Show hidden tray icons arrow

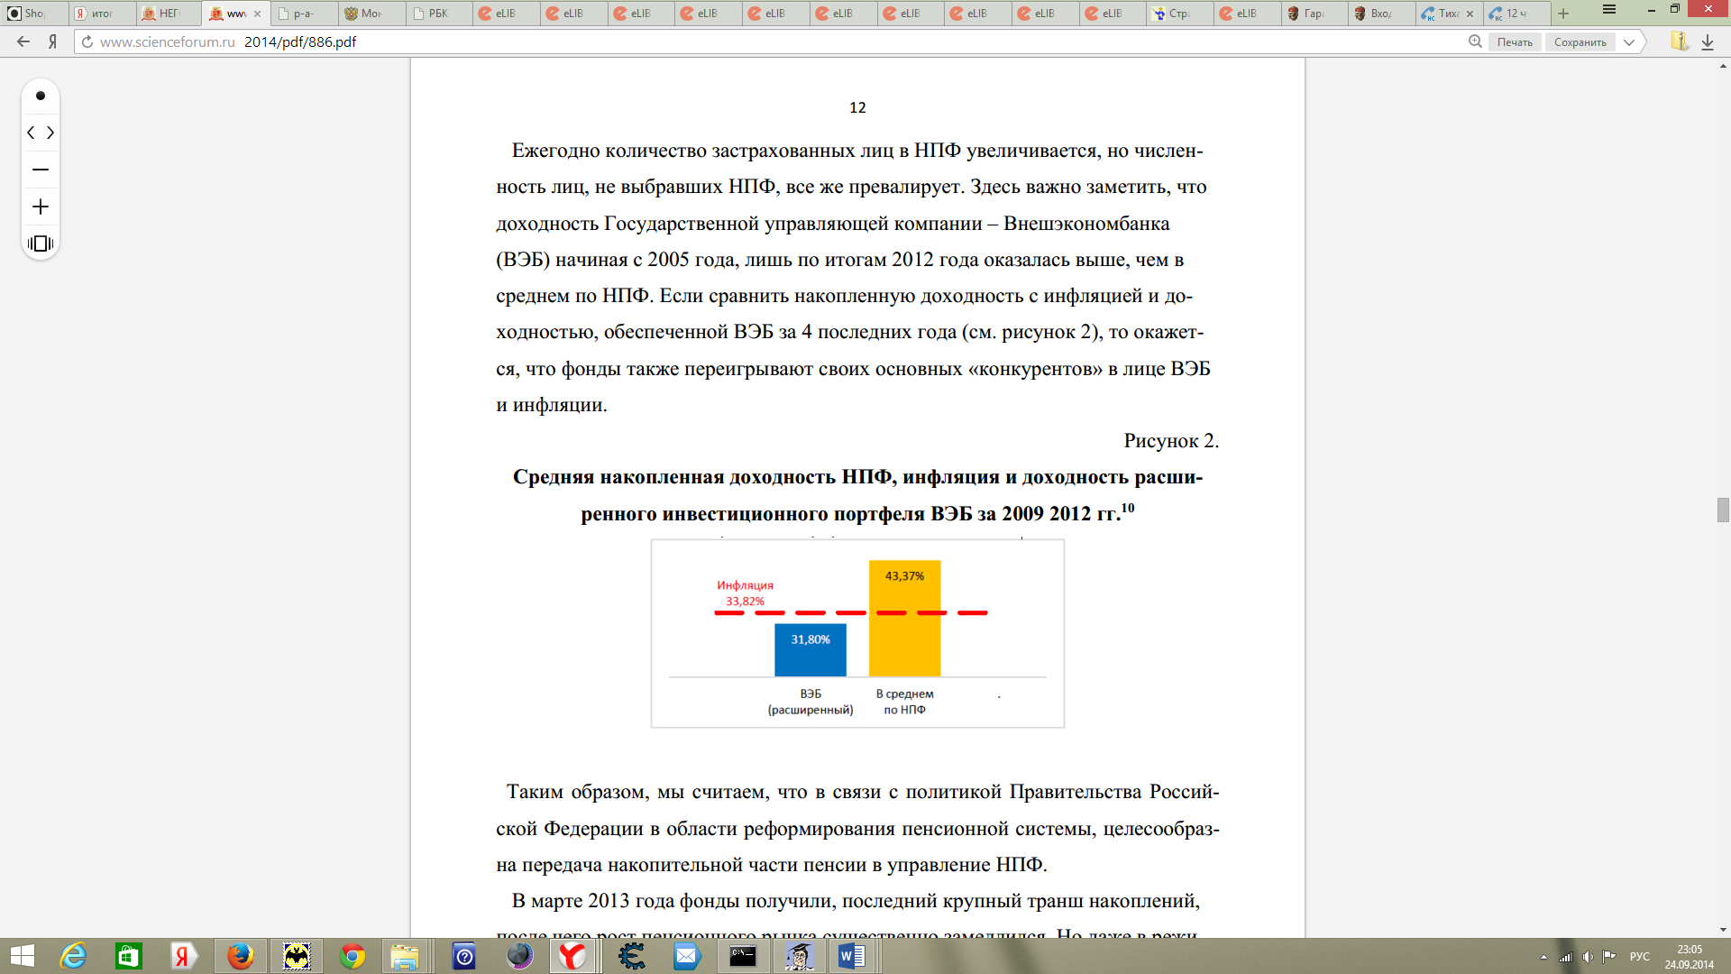click(1543, 957)
